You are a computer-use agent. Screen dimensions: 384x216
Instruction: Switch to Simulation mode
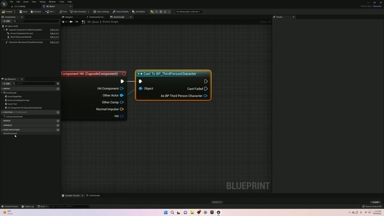click(139, 11)
